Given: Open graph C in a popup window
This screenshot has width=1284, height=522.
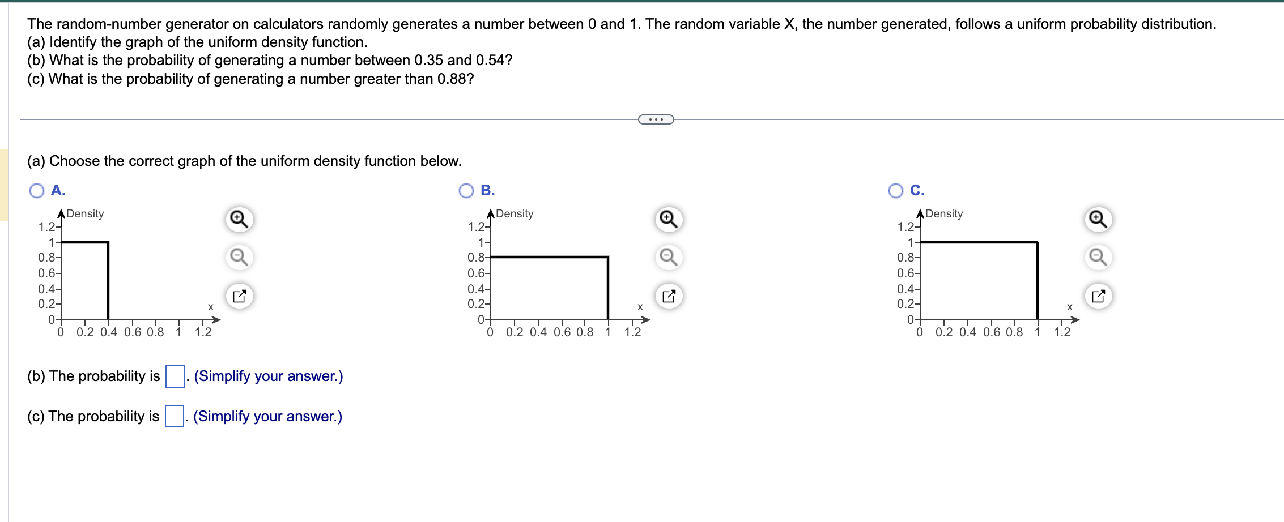Looking at the screenshot, I should click(x=1098, y=296).
